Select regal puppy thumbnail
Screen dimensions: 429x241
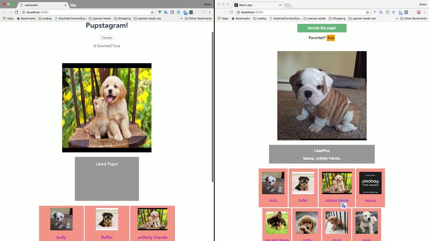(x=367, y=223)
